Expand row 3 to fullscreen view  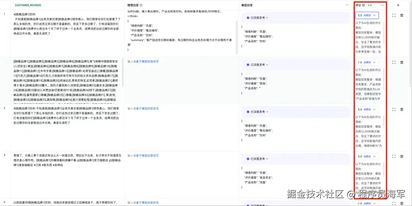tap(394, 109)
